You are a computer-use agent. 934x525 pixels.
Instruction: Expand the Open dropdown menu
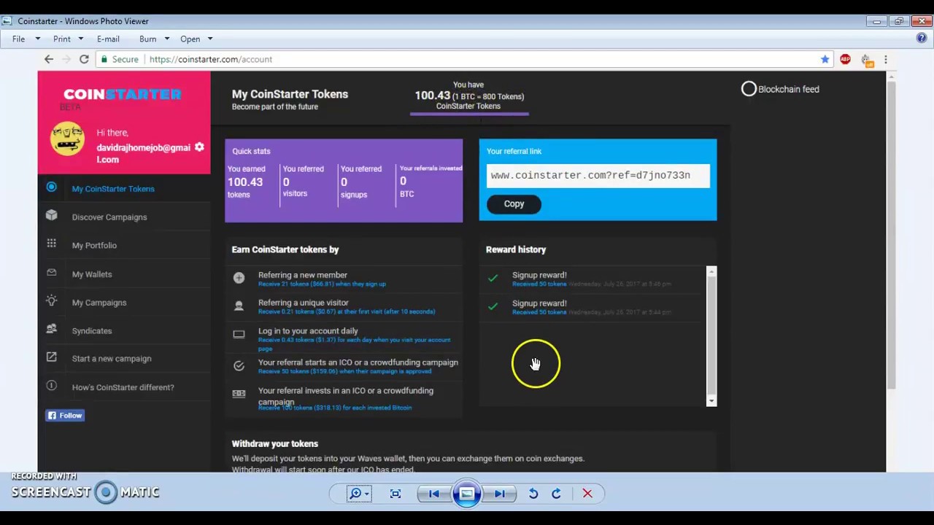click(x=196, y=39)
